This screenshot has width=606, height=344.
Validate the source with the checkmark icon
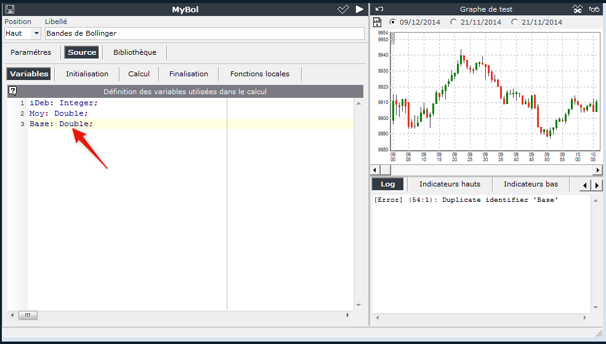tap(343, 9)
